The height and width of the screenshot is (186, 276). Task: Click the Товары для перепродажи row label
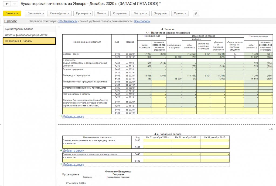click(x=76, y=75)
